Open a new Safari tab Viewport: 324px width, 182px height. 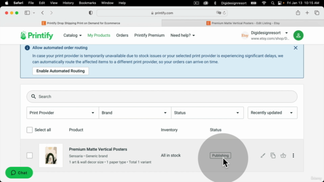pyautogui.click(x=307, y=13)
